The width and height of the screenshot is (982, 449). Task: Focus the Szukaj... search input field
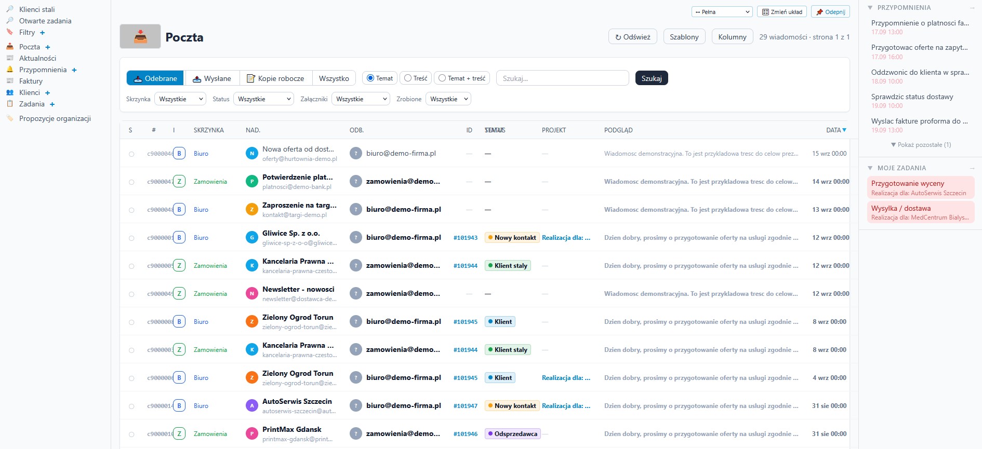[x=563, y=78]
